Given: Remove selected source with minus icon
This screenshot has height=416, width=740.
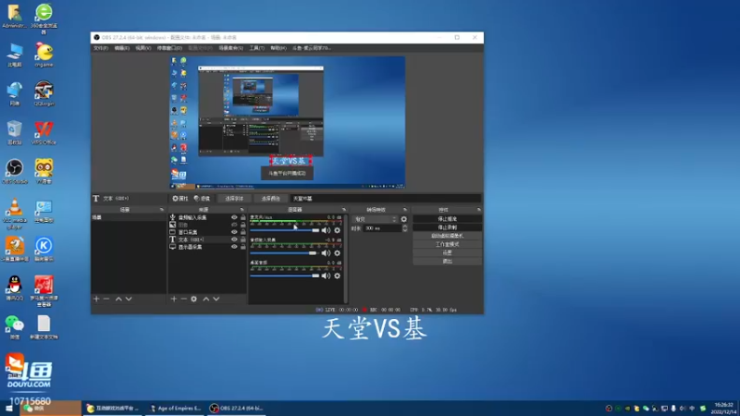Looking at the screenshot, I should coord(183,299).
